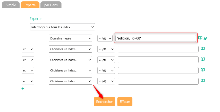
Task: Click the field containing "religion,_id=68"
Action: pyautogui.click(x=156, y=38)
